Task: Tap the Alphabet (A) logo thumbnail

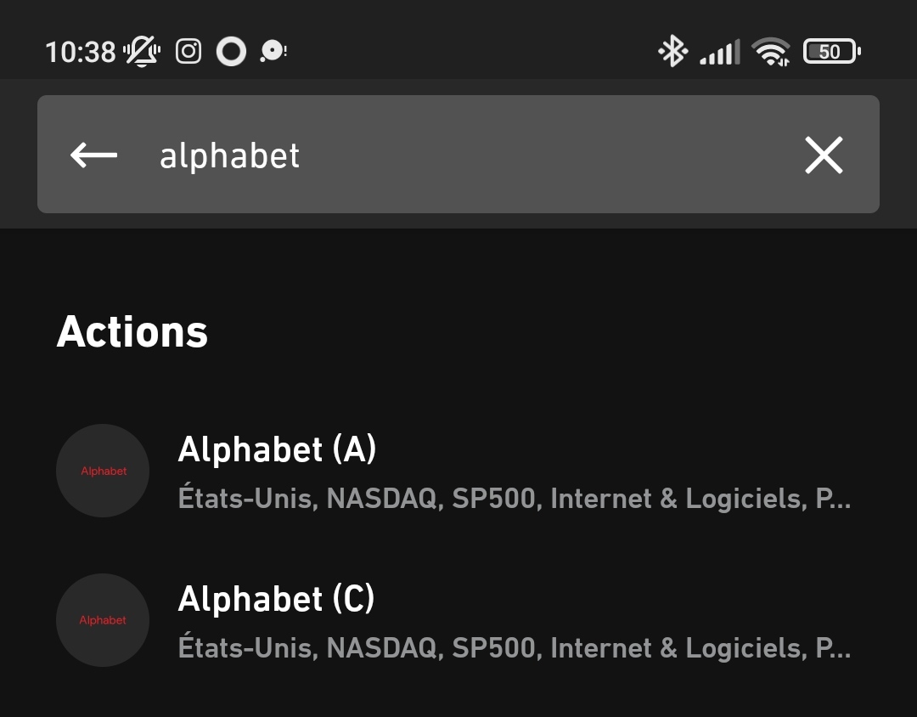Action: tap(103, 471)
